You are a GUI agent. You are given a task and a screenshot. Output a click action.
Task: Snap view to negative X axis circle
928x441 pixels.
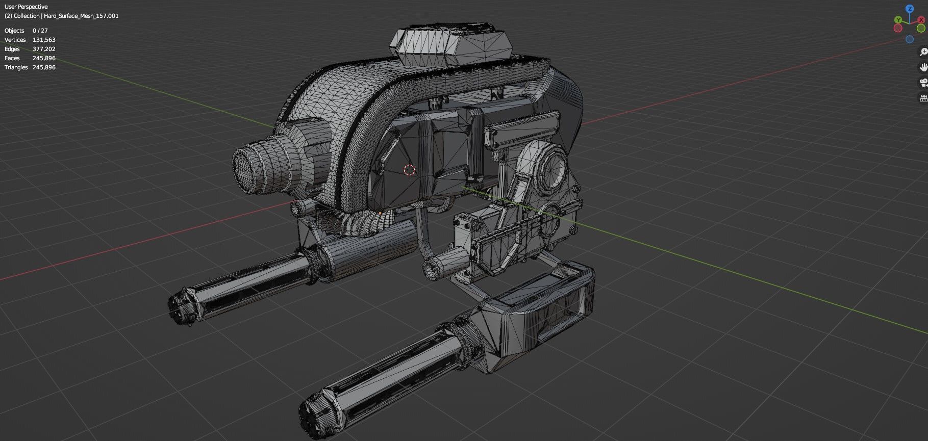[x=898, y=28]
